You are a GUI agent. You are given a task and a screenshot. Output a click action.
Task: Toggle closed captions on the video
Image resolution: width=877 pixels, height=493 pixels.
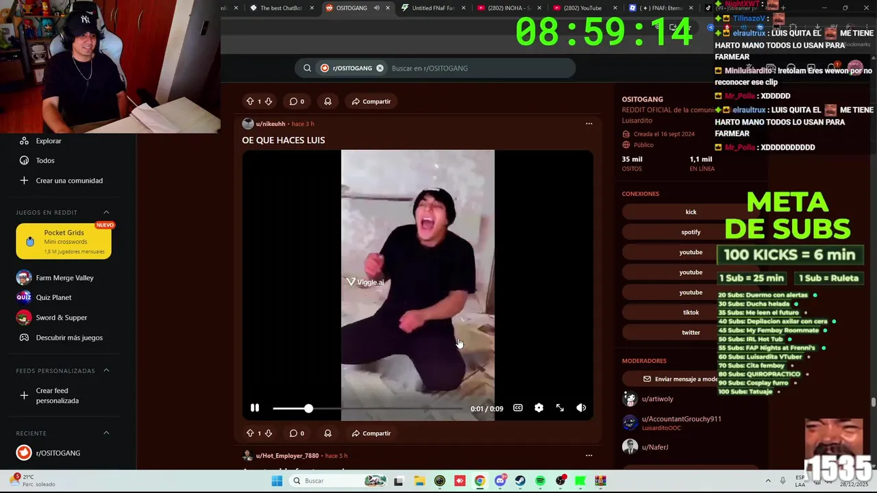coord(518,408)
